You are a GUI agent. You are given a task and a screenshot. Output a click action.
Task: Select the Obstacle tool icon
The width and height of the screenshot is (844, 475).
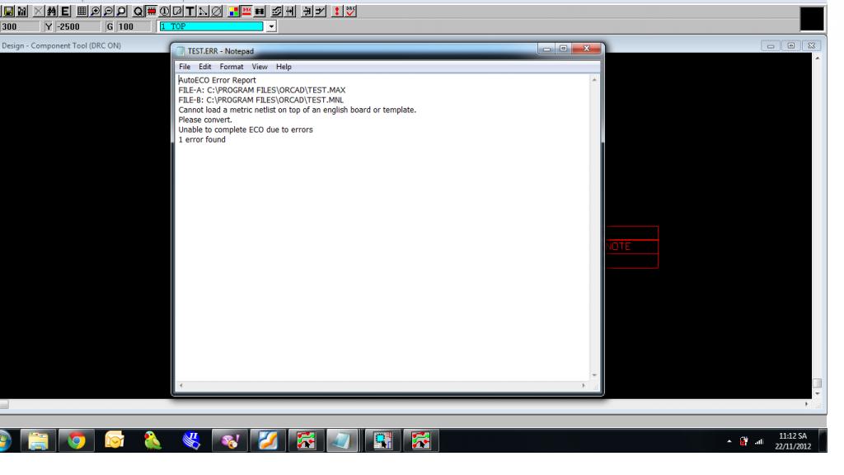(178, 12)
